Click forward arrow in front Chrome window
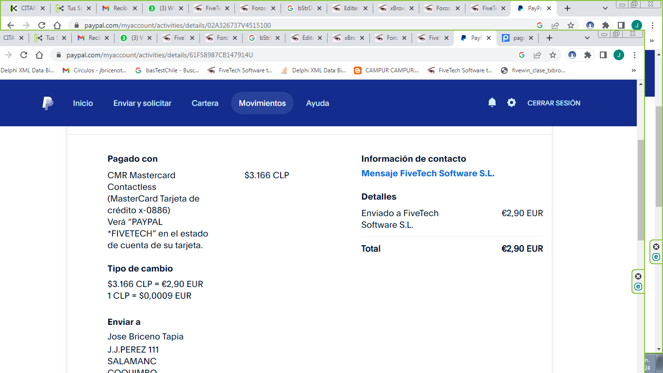The image size is (663, 373). click(x=8, y=55)
